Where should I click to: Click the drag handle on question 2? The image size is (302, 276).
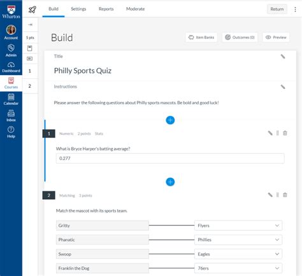(x=277, y=195)
